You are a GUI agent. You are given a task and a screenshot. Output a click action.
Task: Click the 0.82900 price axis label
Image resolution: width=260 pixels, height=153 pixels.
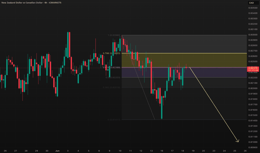coord(253,40)
